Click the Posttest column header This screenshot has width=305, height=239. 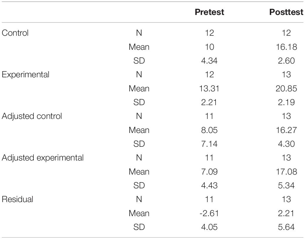tap(286, 12)
